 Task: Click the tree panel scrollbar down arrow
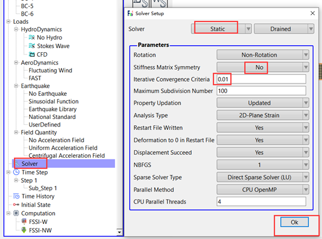[x=119, y=232]
